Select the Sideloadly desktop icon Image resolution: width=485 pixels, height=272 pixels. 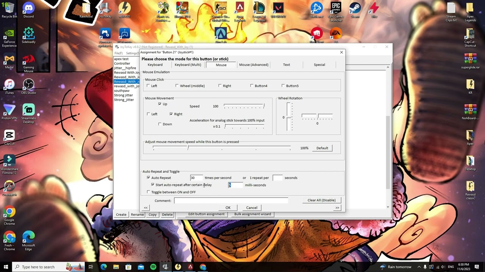pos(28,35)
